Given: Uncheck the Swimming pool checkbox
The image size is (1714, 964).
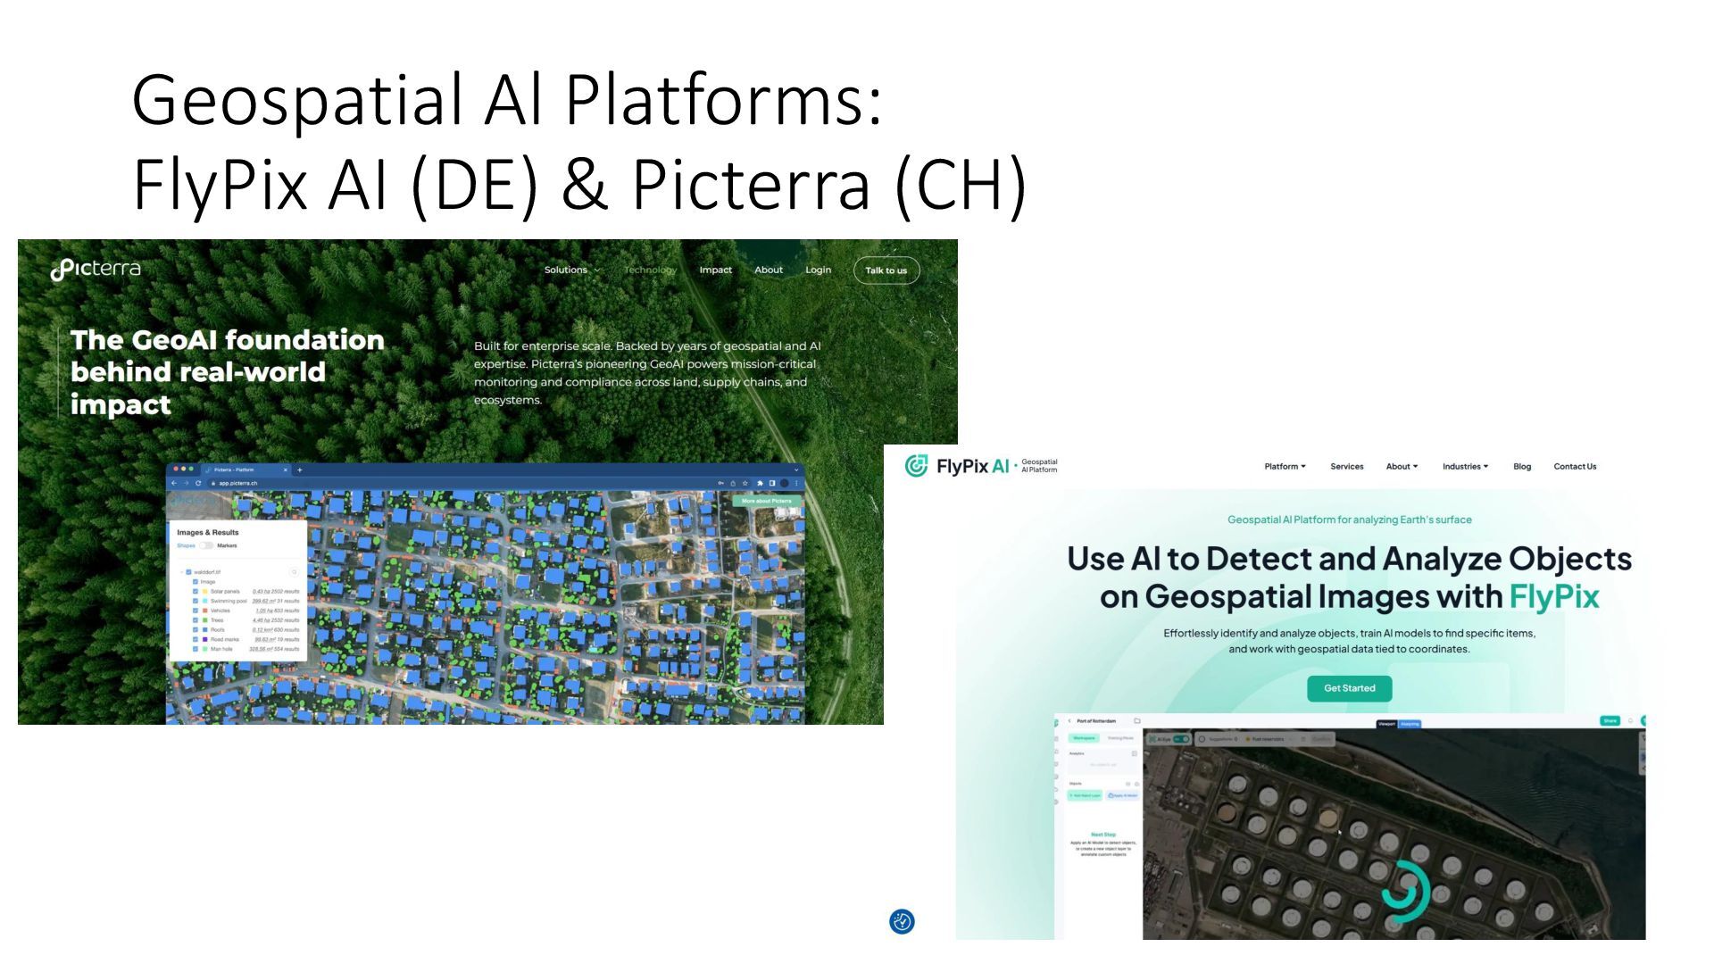Looking at the screenshot, I should coord(196,601).
